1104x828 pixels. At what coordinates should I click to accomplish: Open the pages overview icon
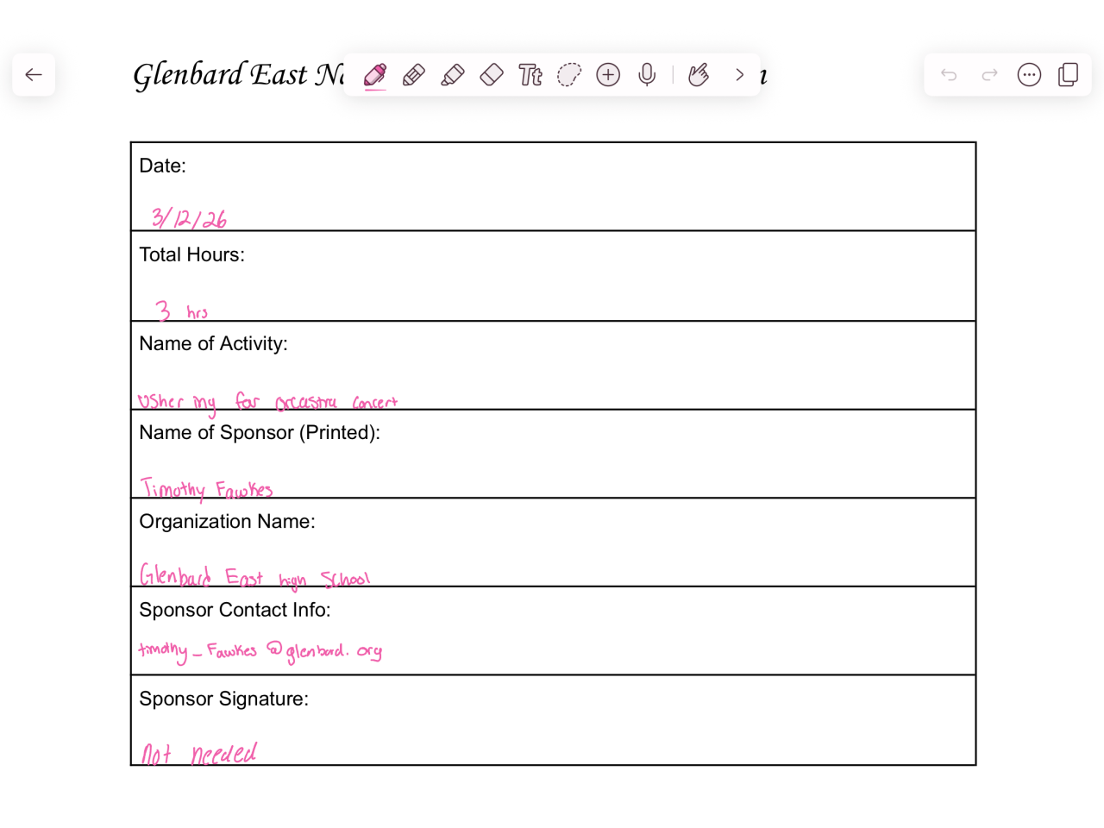(1069, 75)
